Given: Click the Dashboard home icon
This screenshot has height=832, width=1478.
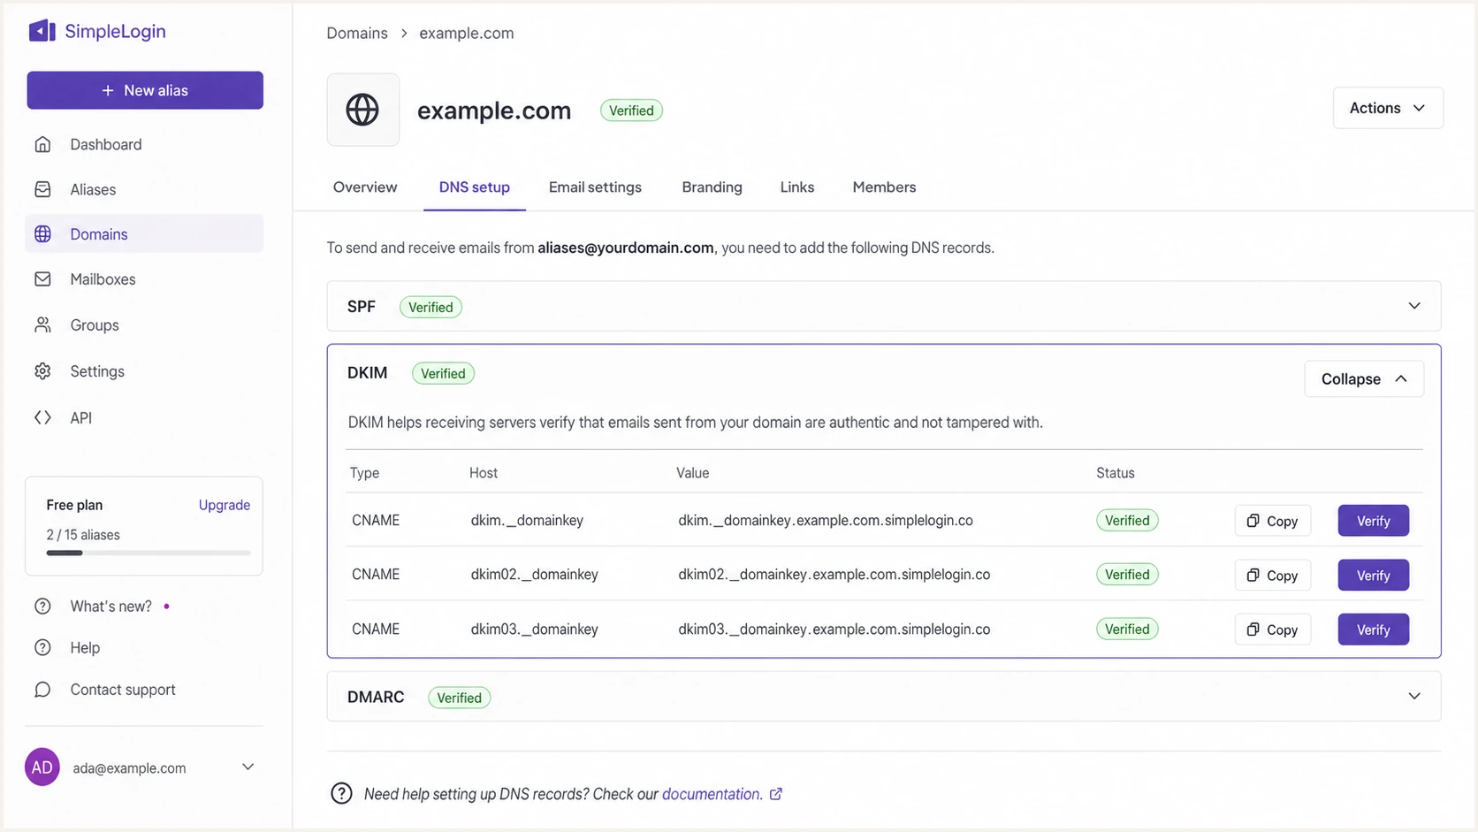Looking at the screenshot, I should tap(42, 144).
